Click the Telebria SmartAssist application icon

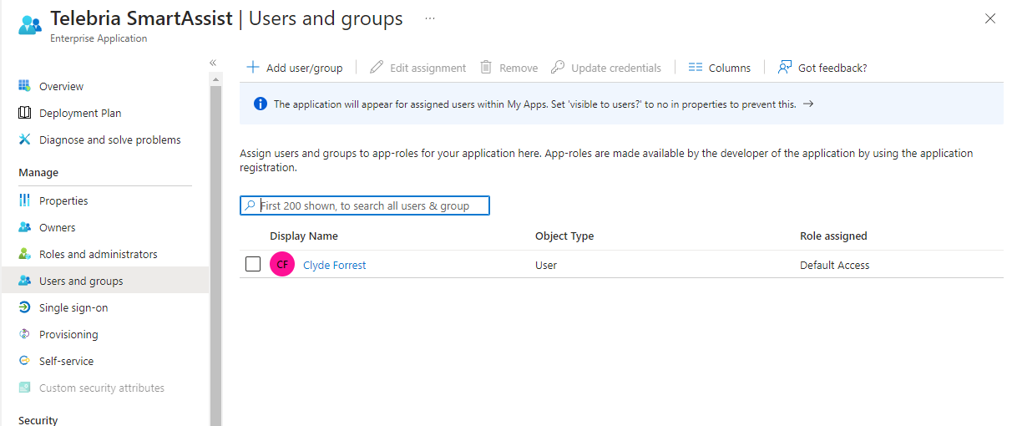point(29,24)
